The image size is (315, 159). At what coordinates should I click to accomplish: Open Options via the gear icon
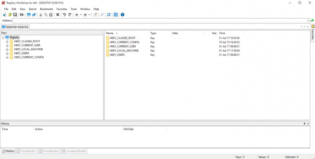pos(116,15)
